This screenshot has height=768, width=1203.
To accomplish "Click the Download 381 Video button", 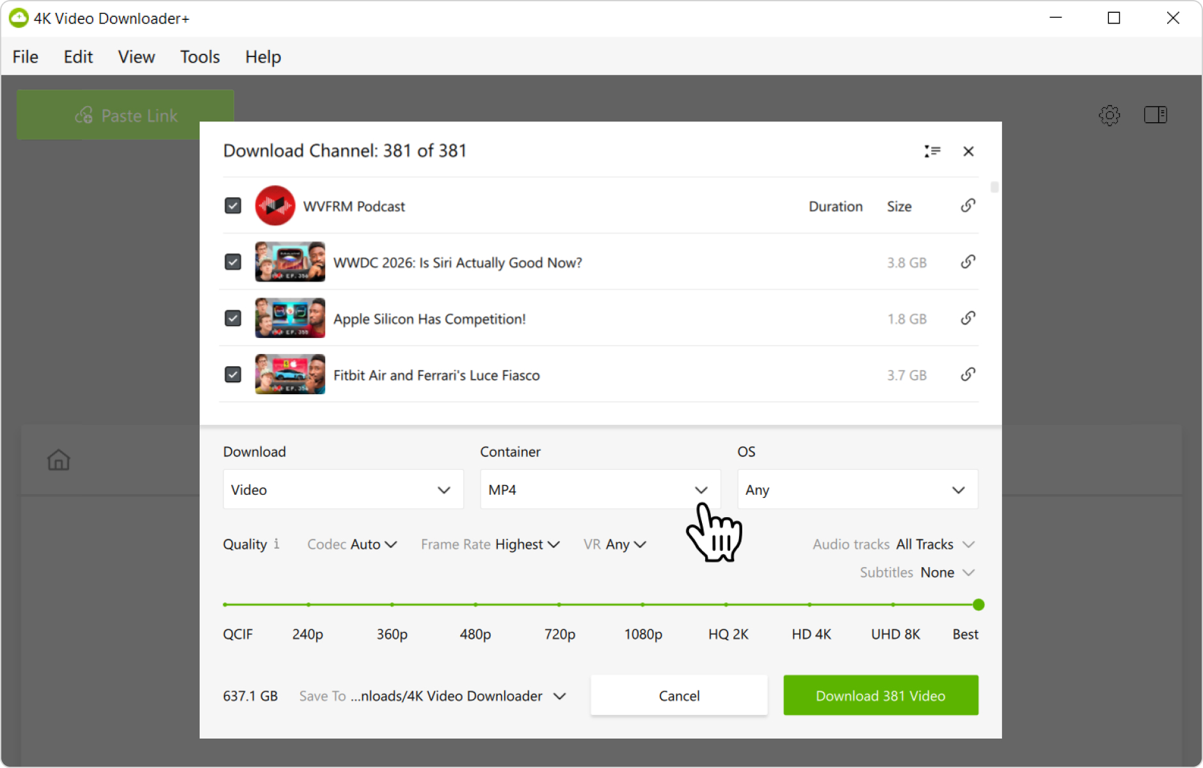I will click(x=880, y=695).
